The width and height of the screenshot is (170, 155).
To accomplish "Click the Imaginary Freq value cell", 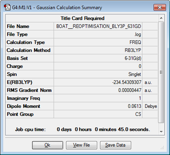I will [x=98, y=98].
